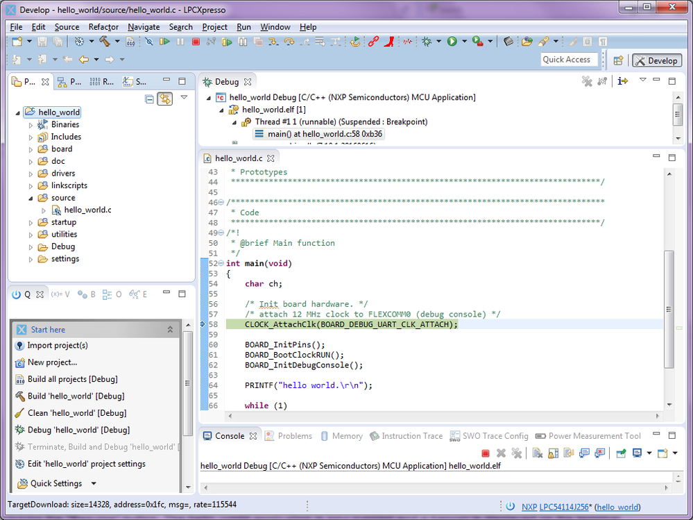Open the Source menu
The height and width of the screenshot is (520, 693).
tap(67, 27)
